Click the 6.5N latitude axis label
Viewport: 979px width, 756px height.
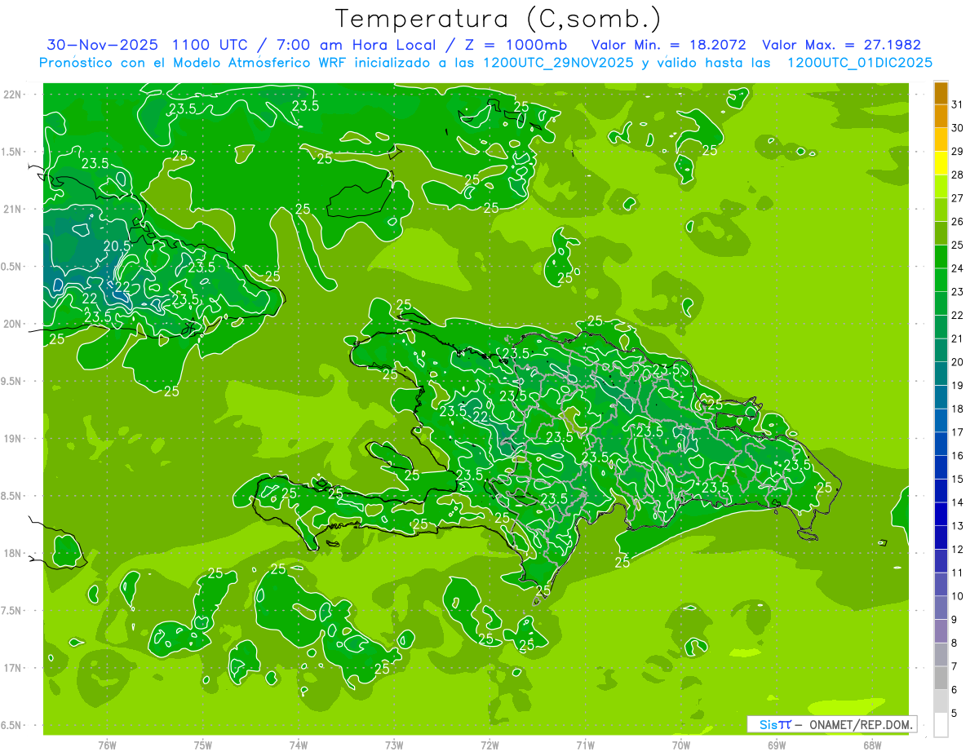12,726
